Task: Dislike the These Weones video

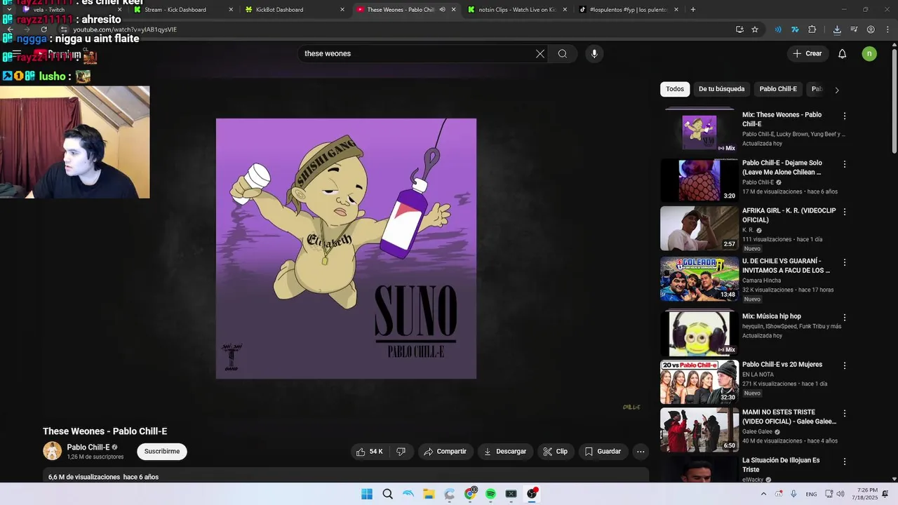Action: pyautogui.click(x=401, y=452)
